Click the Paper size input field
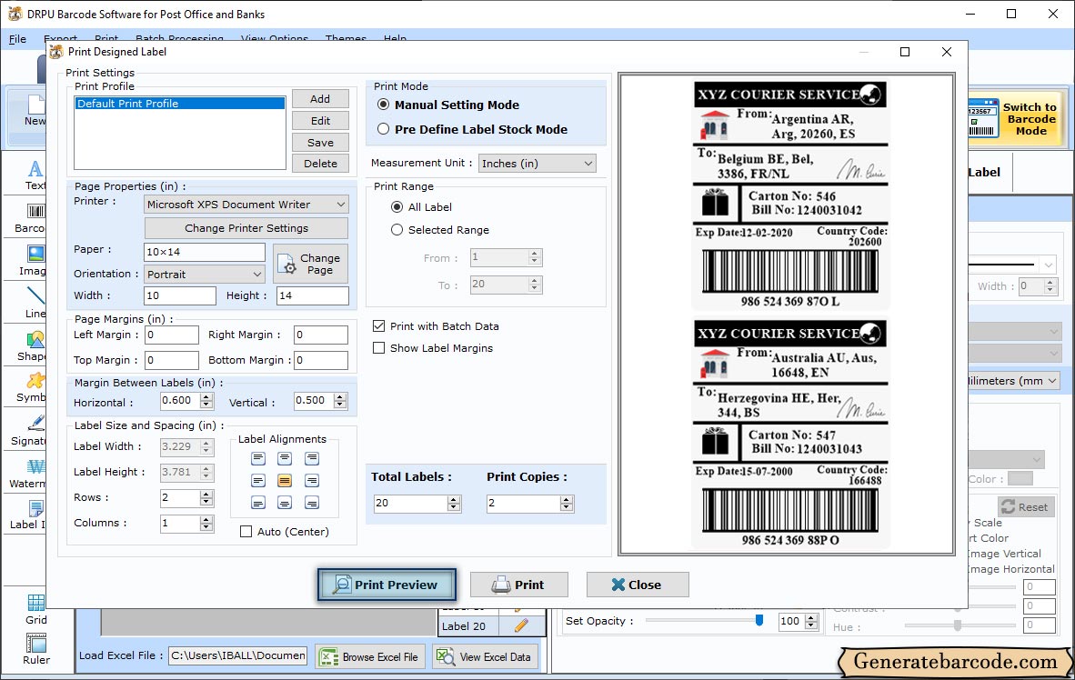 (x=205, y=252)
